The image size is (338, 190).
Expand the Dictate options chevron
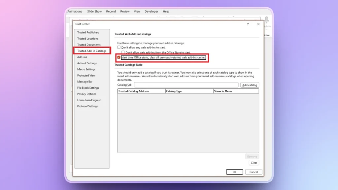tap(267, 30)
